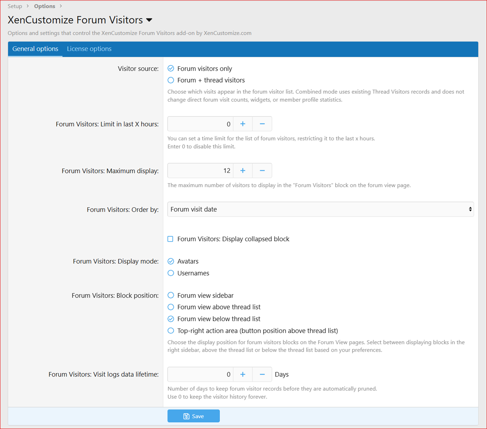Click plus for Maximum display
The width and height of the screenshot is (487, 429).
[x=243, y=171]
